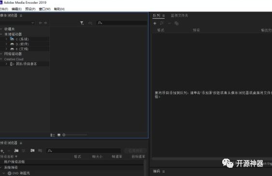This screenshot has height=176, width=272.
Task: Expand the 团队项目版本 tree item
Action: pos(6,64)
